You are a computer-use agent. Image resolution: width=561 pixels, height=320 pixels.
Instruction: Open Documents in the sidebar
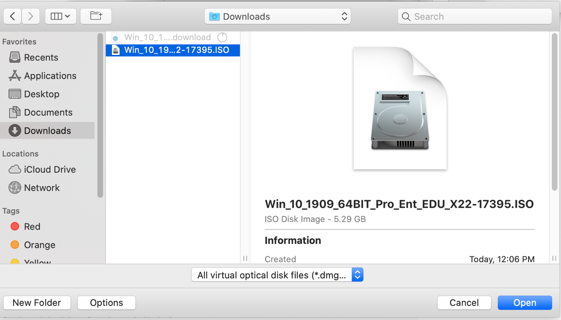point(47,112)
